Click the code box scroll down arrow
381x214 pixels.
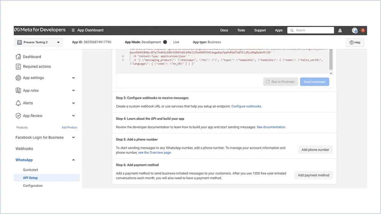click(331, 73)
